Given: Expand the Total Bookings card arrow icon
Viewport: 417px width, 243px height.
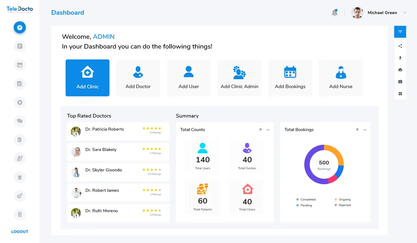Looking at the screenshot, I should coord(357,129).
